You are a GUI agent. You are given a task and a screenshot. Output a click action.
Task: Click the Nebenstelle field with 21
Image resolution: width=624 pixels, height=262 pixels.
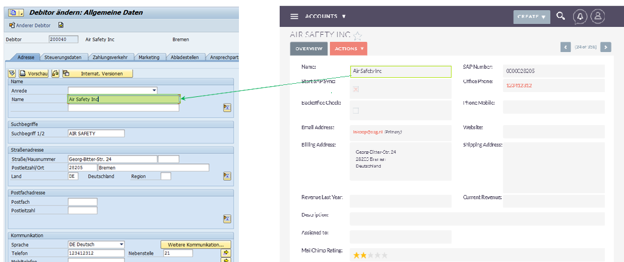coord(178,253)
